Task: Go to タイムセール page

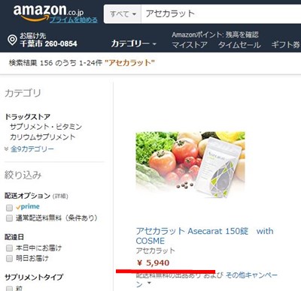Action: (240, 45)
